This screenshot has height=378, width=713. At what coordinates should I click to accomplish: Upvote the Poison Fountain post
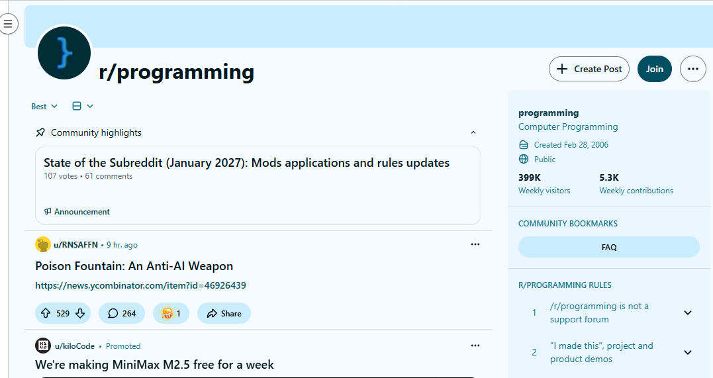point(46,313)
